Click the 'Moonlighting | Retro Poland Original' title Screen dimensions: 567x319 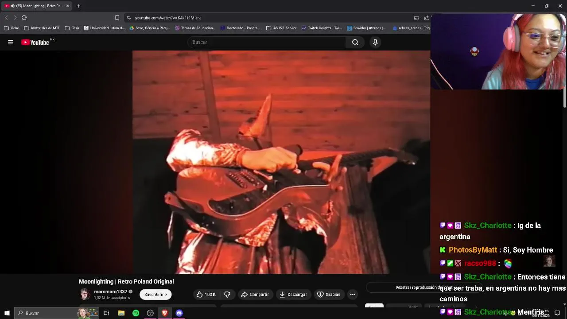pos(126,282)
